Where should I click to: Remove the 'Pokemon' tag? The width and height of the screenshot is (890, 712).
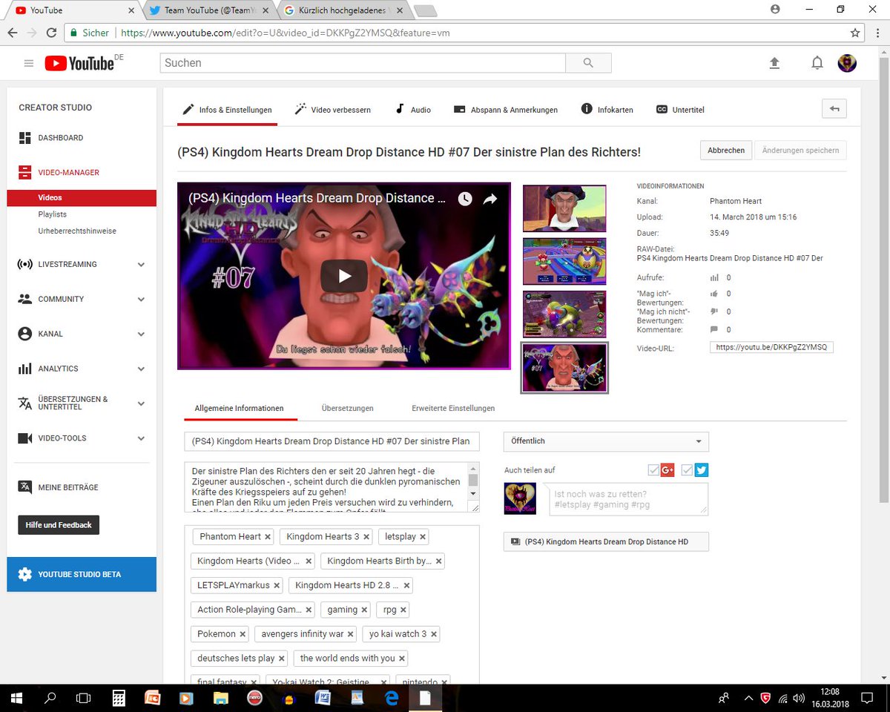[x=243, y=634]
